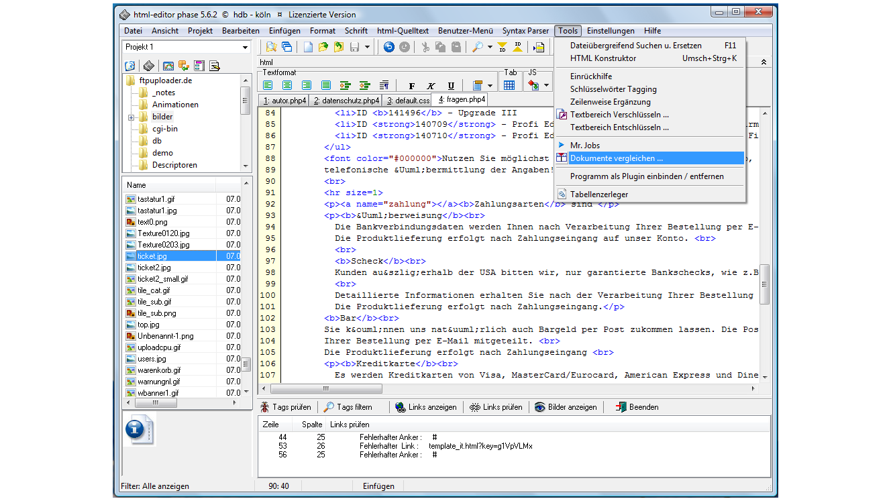This screenshot has width=891, height=501.
Task: Select warenkorb.gif in the file list
Action: (159, 370)
